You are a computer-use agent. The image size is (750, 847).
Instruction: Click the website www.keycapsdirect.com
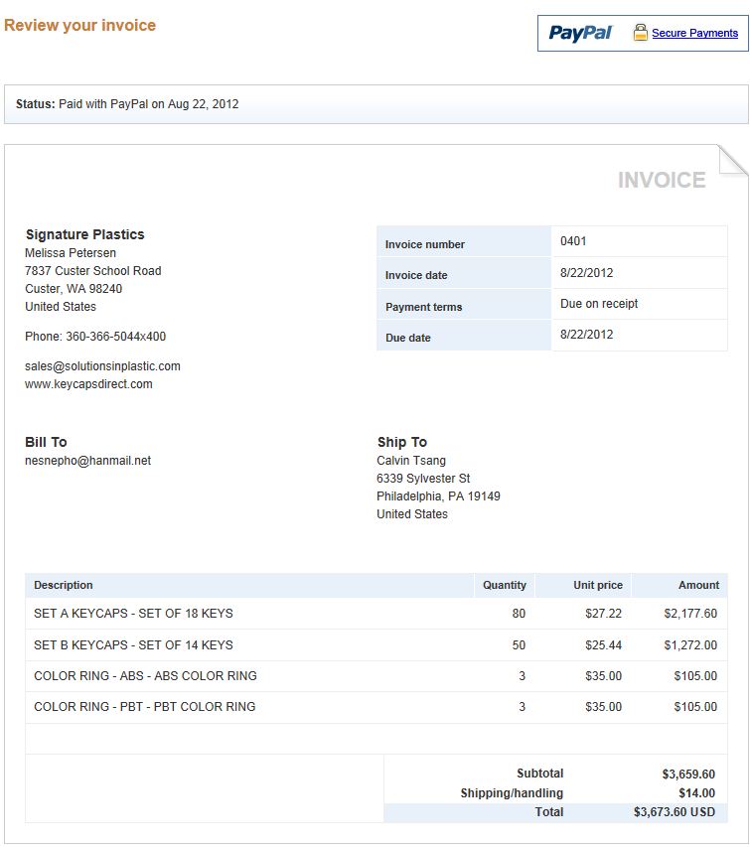click(88, 384)
